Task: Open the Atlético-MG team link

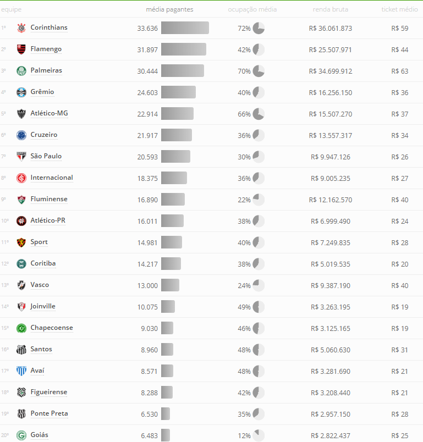Action: click(x=50, y=113)
